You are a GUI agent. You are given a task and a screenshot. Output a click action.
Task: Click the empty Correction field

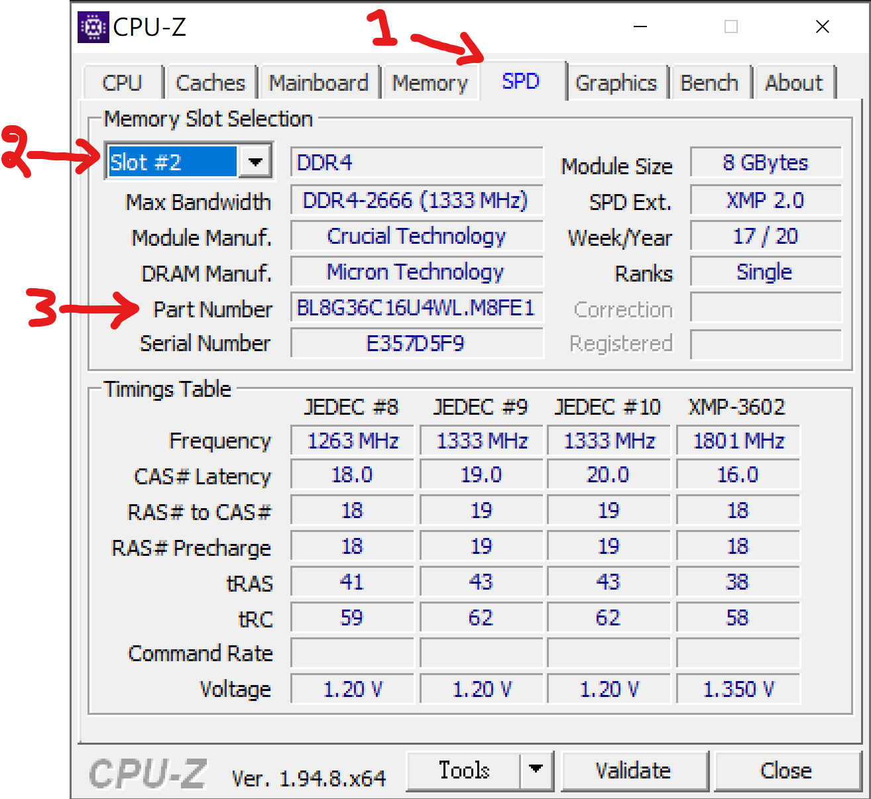[766, 308]
